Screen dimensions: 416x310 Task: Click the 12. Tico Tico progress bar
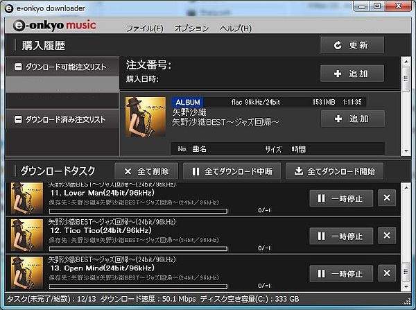point(138,249)
